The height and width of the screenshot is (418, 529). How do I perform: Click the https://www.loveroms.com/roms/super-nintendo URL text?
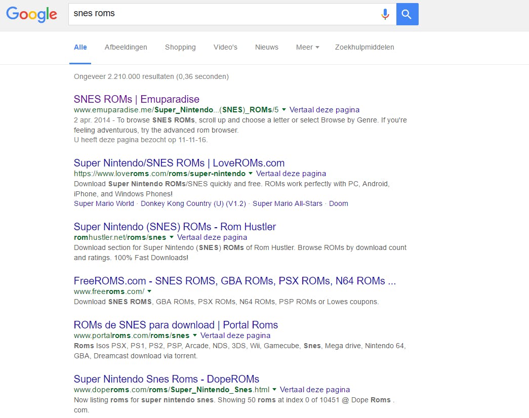[x=159, y=174]
